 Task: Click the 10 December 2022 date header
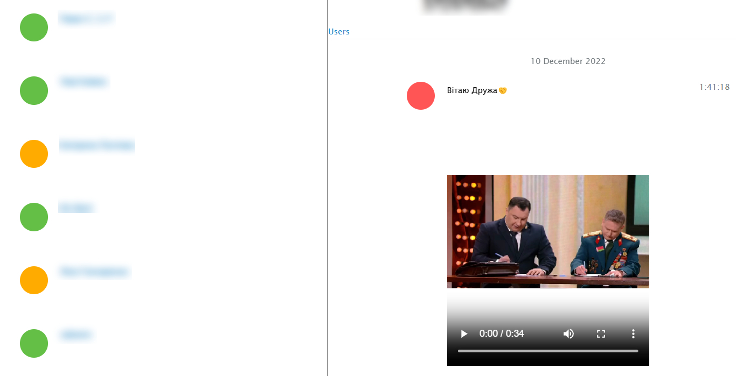click(x=568, y=61)
